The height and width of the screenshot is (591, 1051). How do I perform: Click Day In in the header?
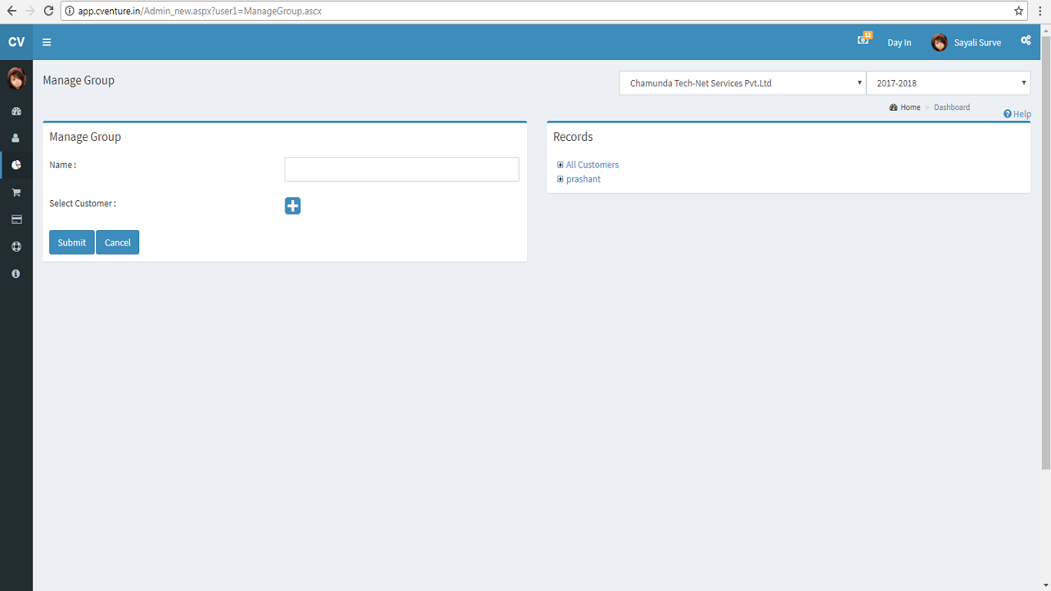[899, 43]
